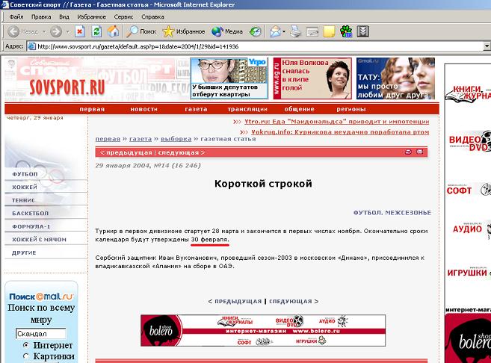Expand the Back button history dropdown arrow

coord(43,31)
